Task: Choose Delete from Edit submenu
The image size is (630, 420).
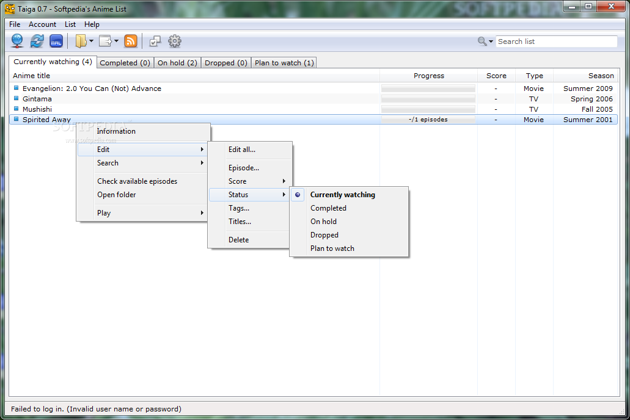Action: 249,240
